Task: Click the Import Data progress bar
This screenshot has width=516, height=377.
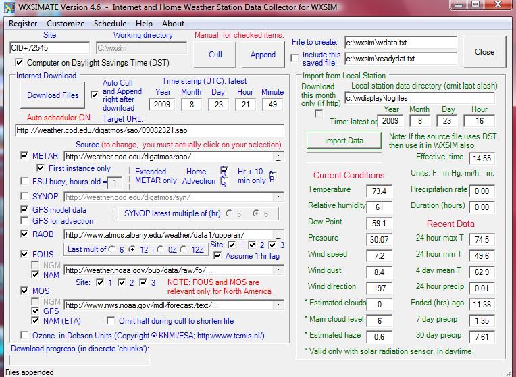Action: (x=344, y=157)
